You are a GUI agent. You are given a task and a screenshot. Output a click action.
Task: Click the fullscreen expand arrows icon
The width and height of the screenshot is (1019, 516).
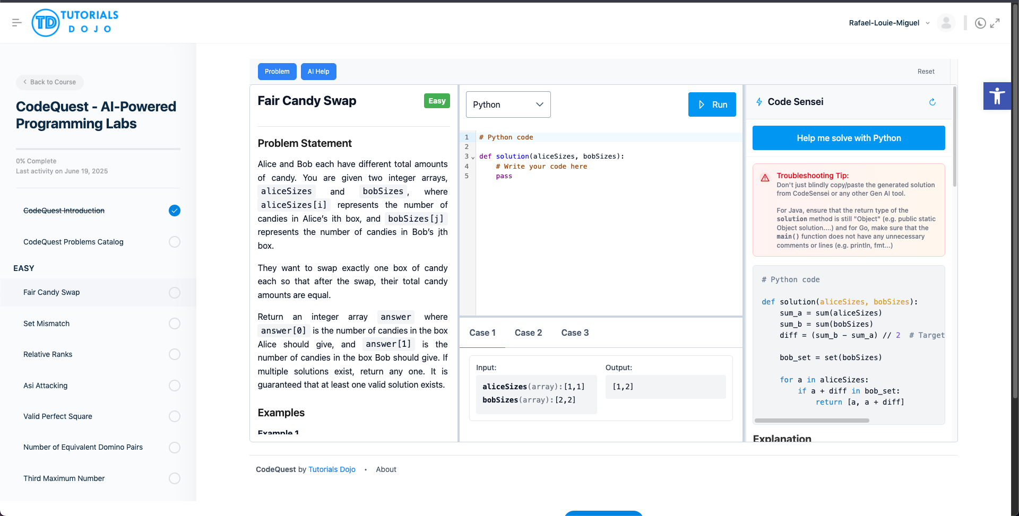point(995,23)
